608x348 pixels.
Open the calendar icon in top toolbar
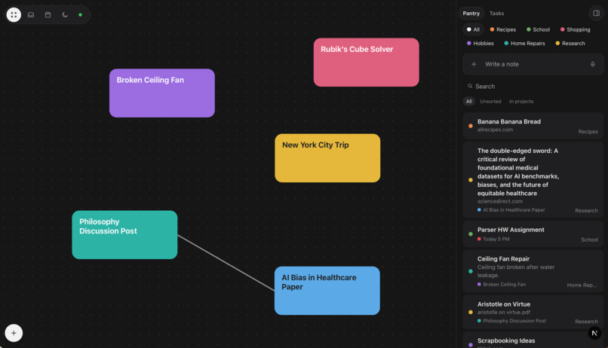pos(48,15)
